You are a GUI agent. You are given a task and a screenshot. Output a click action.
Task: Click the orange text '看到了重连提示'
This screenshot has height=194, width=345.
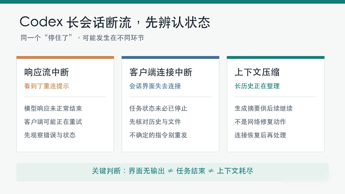(x=47, y=86)
